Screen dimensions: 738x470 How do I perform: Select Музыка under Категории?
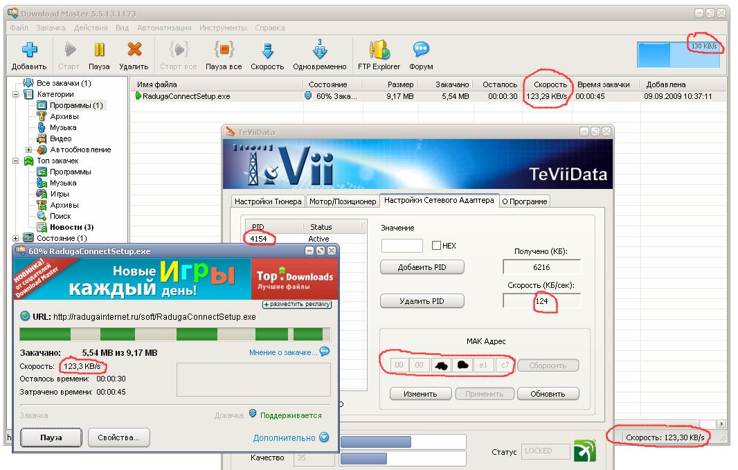63,127
